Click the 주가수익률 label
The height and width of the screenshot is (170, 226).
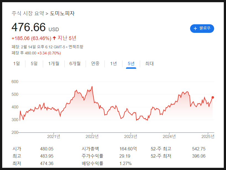92,156
